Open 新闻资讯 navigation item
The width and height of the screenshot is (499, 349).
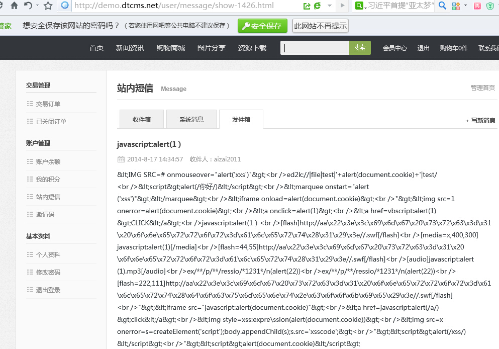tap(130, 48)
